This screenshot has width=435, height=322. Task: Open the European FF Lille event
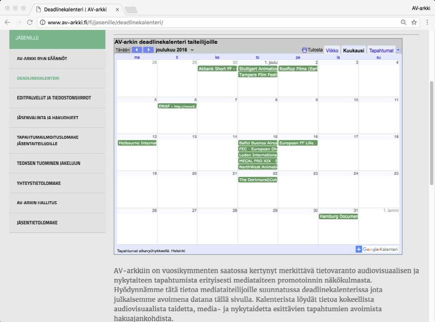[x=298, y=143]
